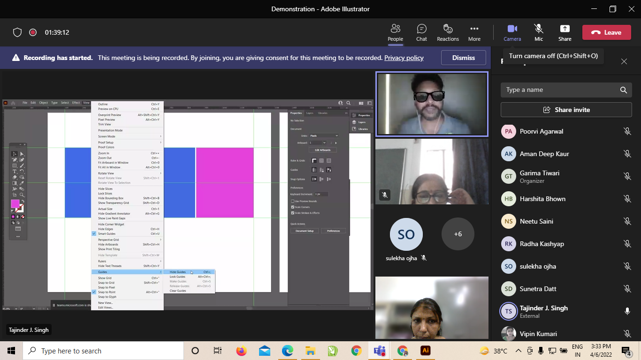641x360 pixels.
Task: Open the Chat icon
Action: (x=421, y=32)
